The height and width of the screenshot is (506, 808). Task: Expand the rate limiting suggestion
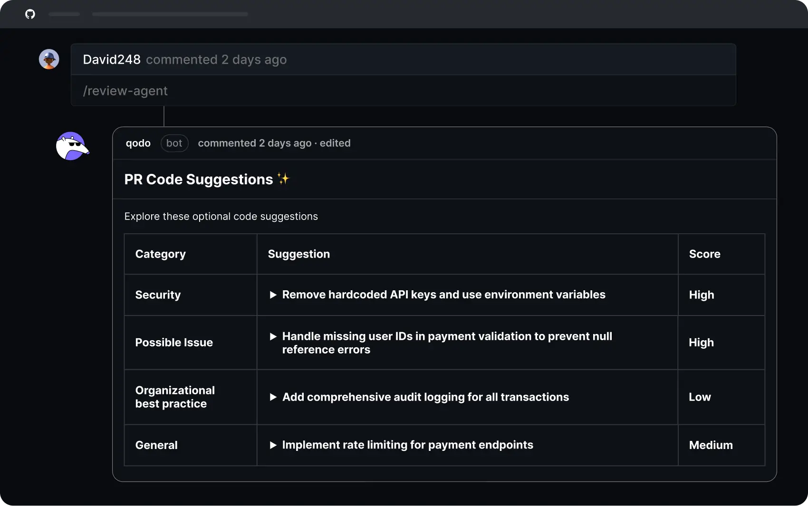[x=273, y=445]
